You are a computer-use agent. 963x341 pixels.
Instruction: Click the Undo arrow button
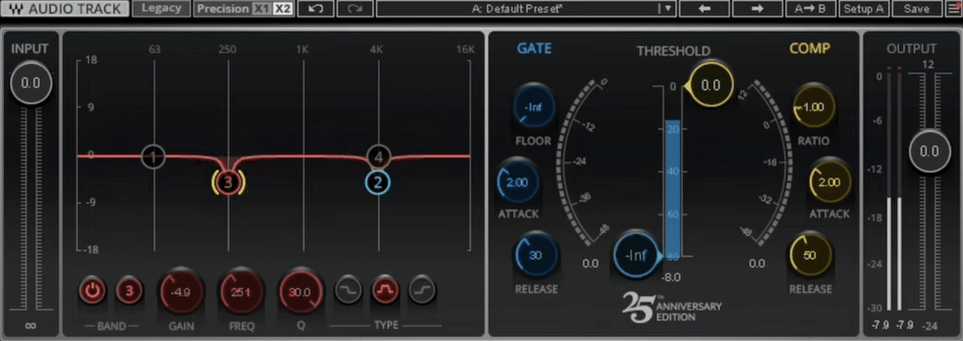tap(316, 8)
